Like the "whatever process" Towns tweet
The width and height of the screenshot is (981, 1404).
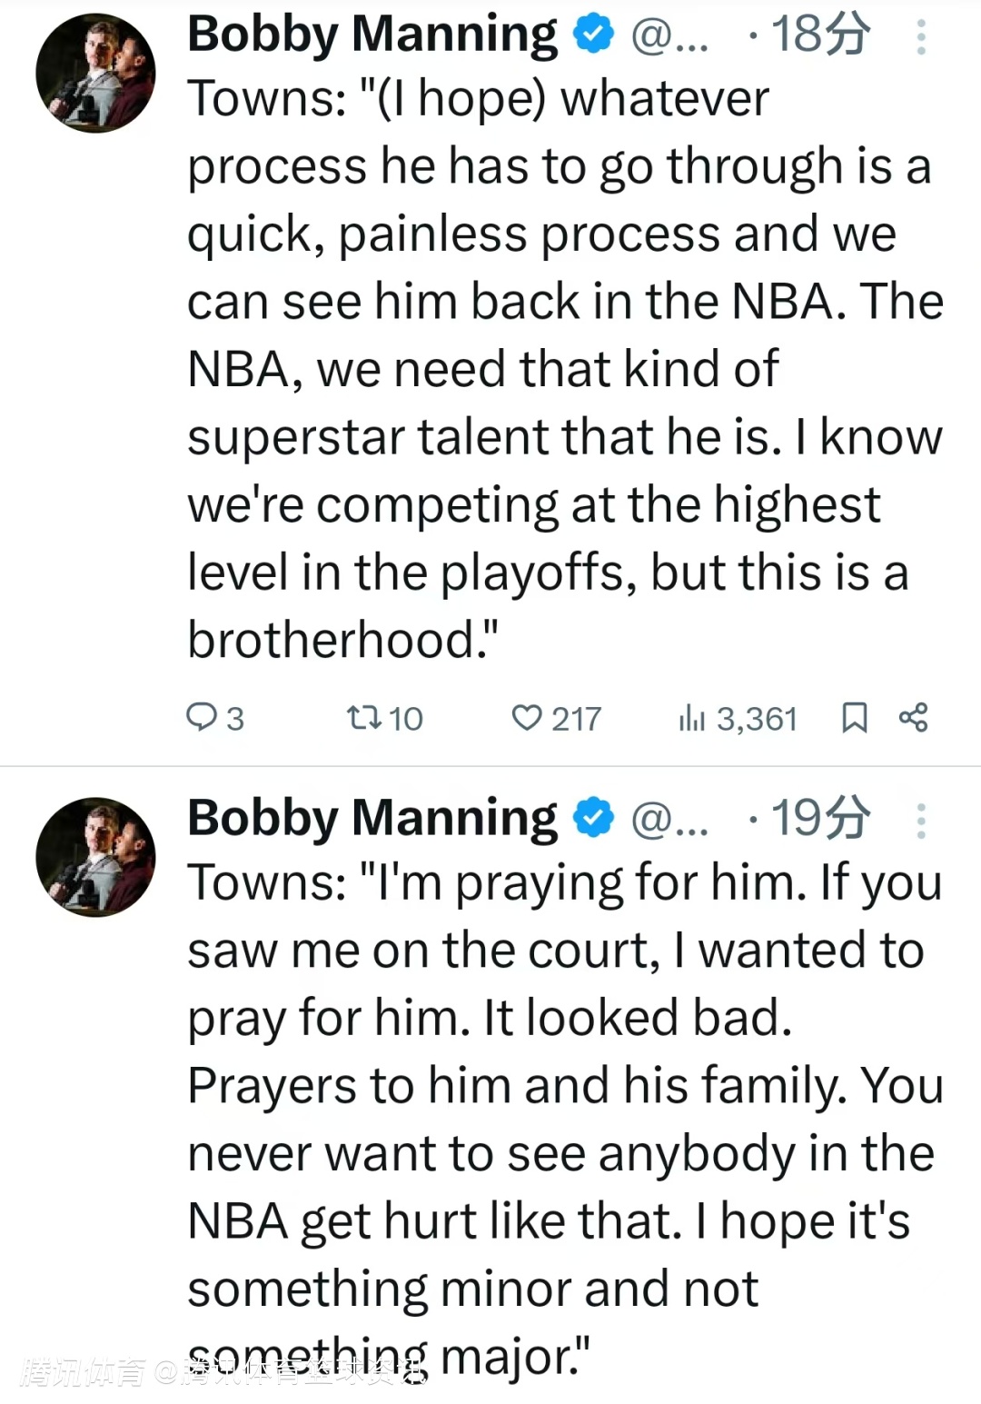tap(527, 718)
